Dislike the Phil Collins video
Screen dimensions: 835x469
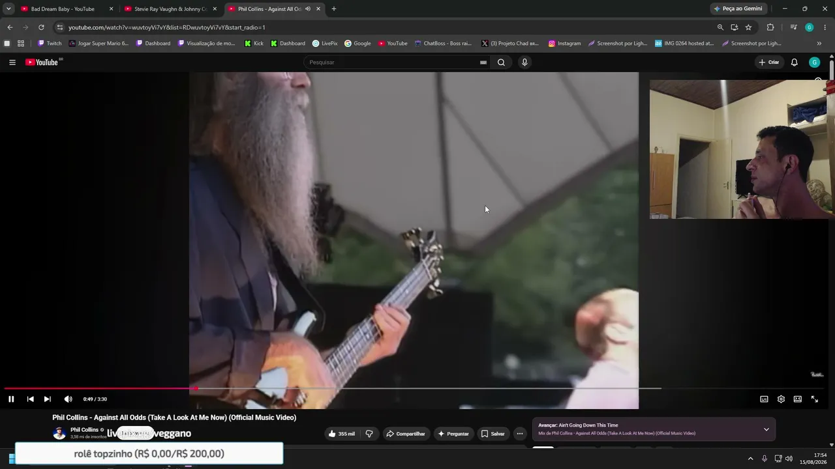369,434
